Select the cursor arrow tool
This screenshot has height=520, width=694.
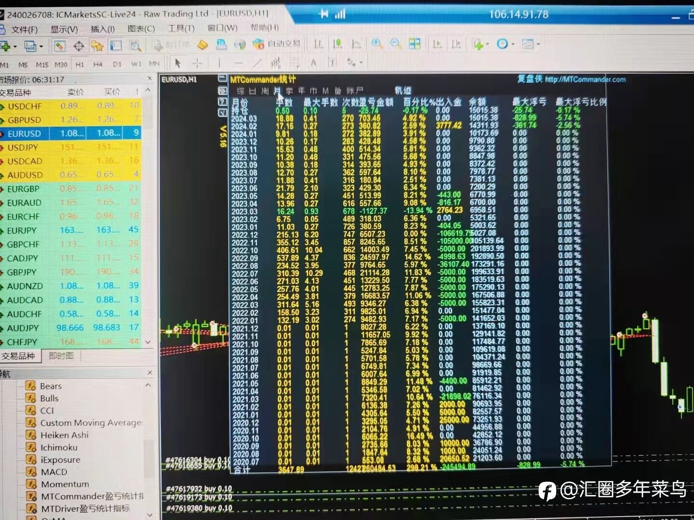point(178,63)
